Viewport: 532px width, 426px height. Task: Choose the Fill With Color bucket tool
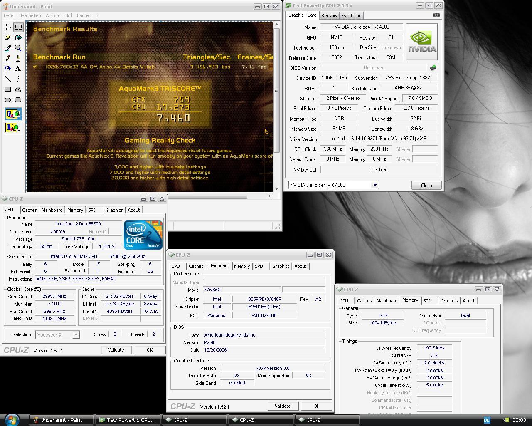(x=18, y=37)
